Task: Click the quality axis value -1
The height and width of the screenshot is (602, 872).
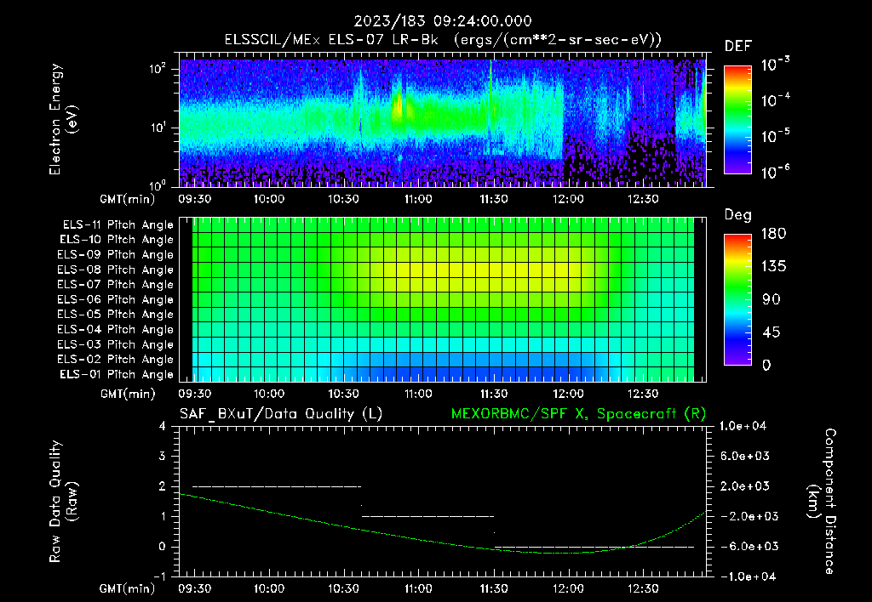Action: coord(159,576)
